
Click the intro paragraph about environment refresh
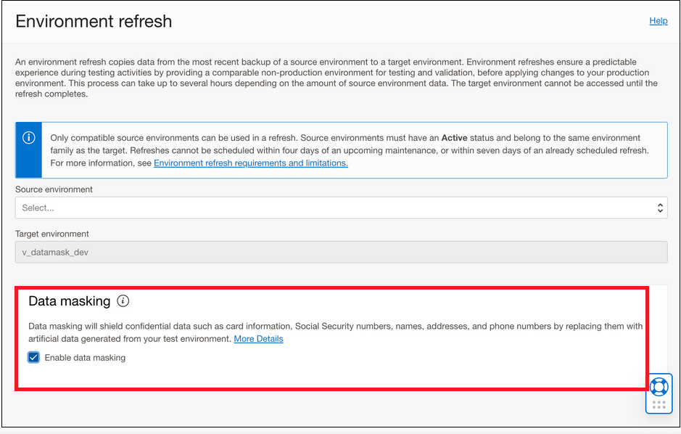337,78
